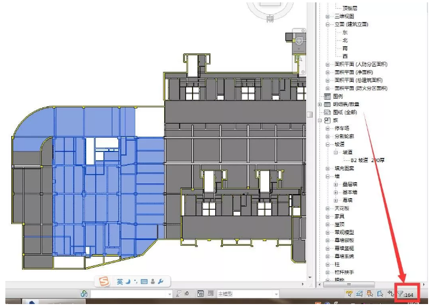Click the drawing area vertical scrollbar thumb
This screenshot has width=434, height=307.
310,114
